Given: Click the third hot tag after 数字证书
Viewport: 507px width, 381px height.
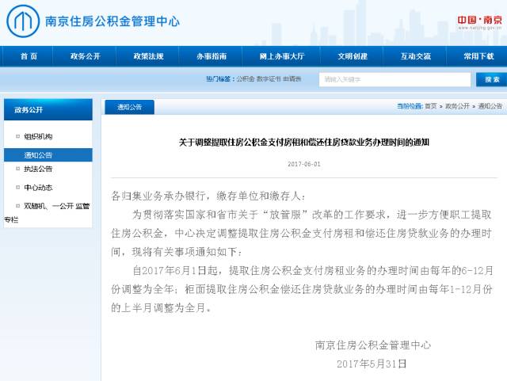Looking at the screenshot, I should point(292,79).
